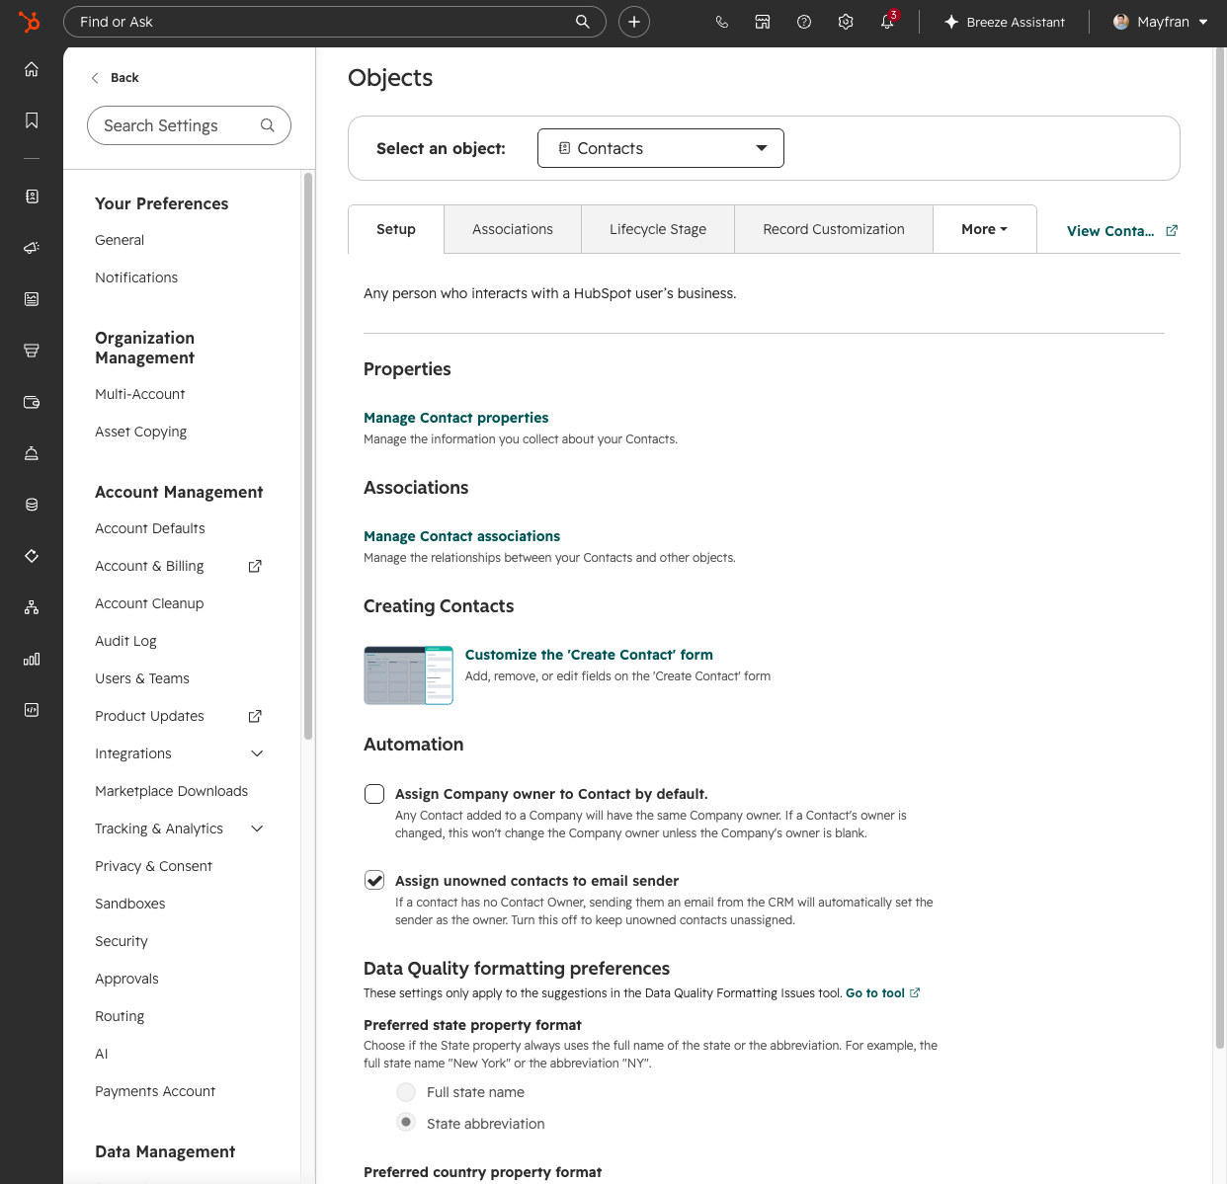1227x1184 pixels.
Task: Open the Data Management database icon
Action: tap(32, 505)
